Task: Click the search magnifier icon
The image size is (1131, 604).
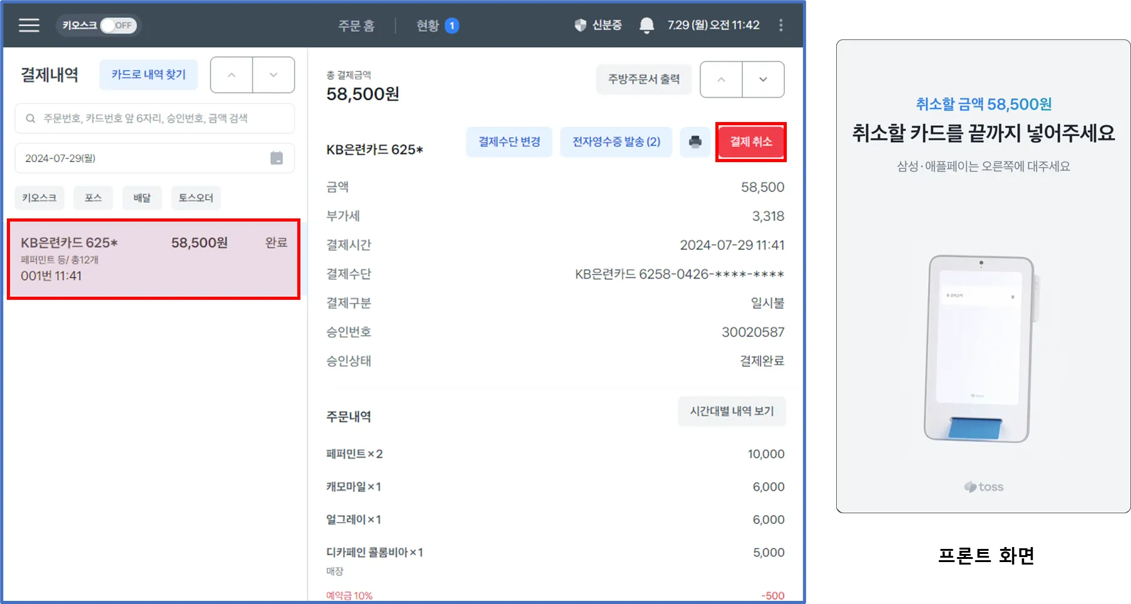Action: tap(30, 118)
